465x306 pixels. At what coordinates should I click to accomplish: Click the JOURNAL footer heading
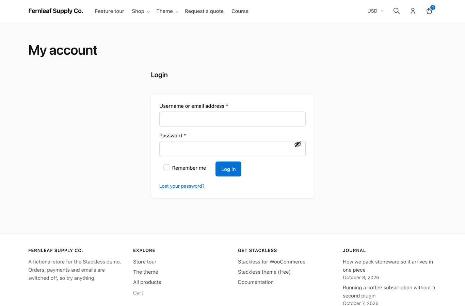pyautogui.click(x=354, y=250)
